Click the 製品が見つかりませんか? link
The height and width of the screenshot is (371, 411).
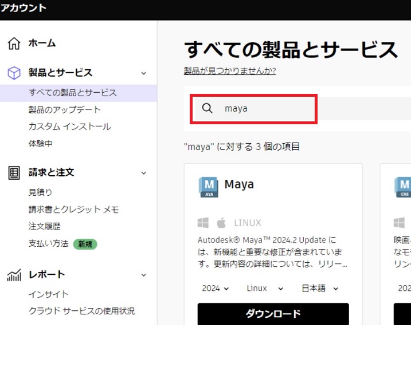tap(230, 70)
